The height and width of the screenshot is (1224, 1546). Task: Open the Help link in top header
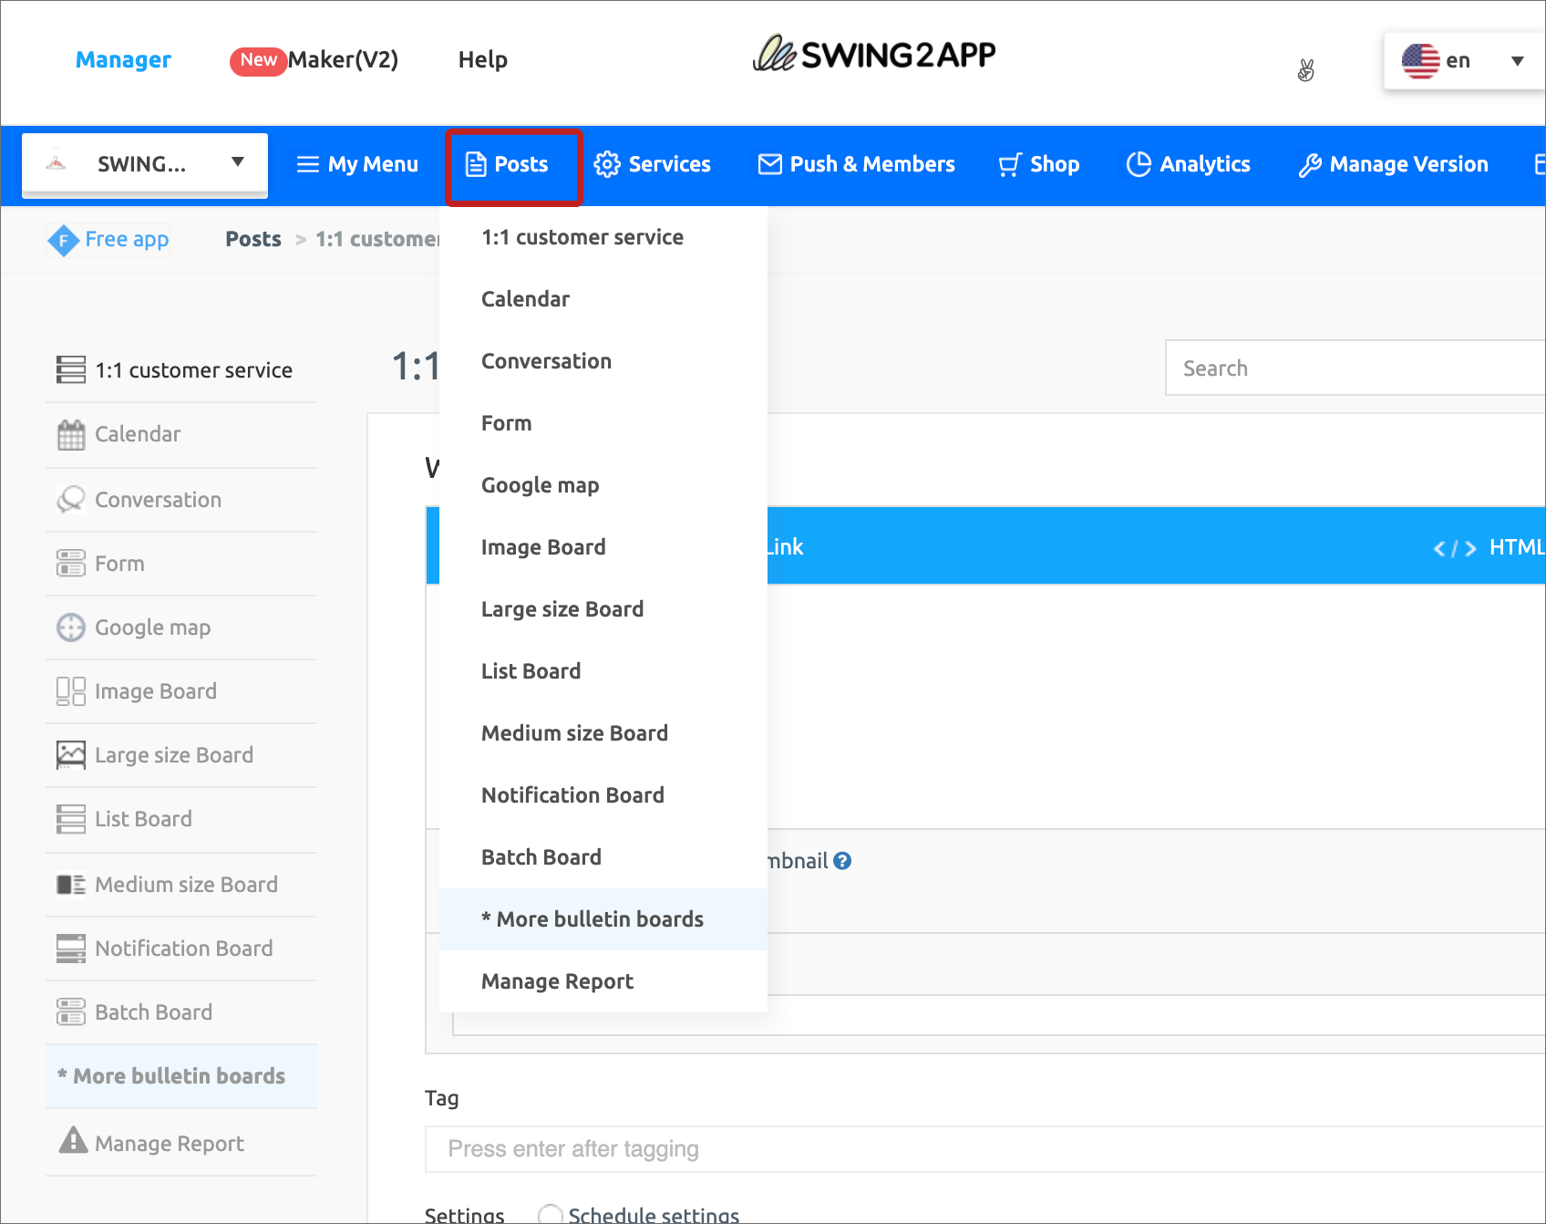tap(482, 60)
